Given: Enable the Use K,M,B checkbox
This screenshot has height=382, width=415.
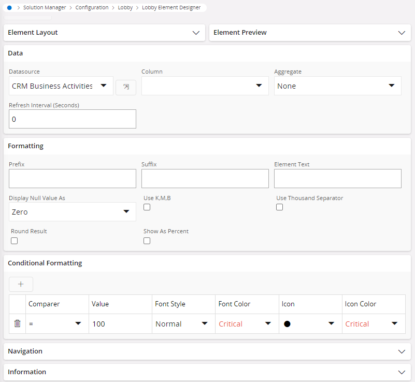Looking at the screenshot, I should [147, 207].
